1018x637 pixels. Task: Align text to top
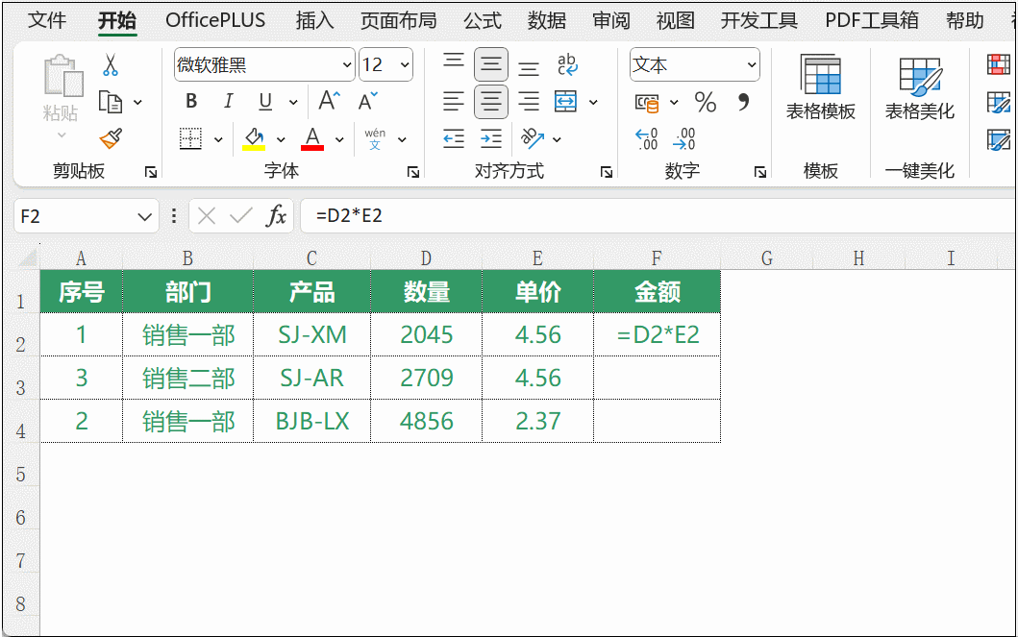[453, 62]
